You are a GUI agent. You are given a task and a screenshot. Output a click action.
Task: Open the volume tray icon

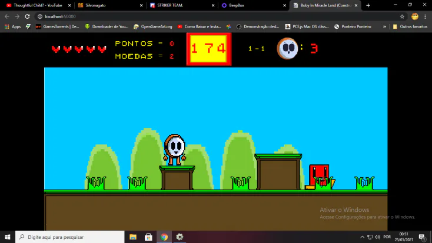pyautogui.click(x=377, y=237)
